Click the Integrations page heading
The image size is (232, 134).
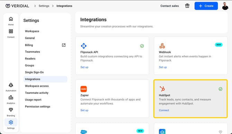(x=93, y=19)
